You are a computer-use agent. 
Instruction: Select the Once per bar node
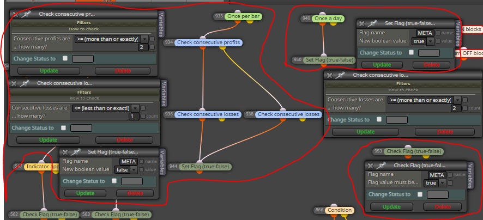click(243, 16)
